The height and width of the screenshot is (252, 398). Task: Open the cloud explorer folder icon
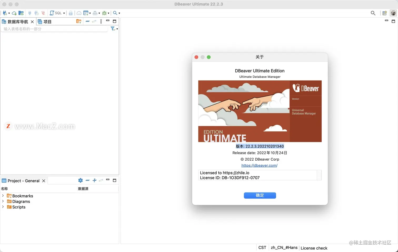click(x=21, y=13)
